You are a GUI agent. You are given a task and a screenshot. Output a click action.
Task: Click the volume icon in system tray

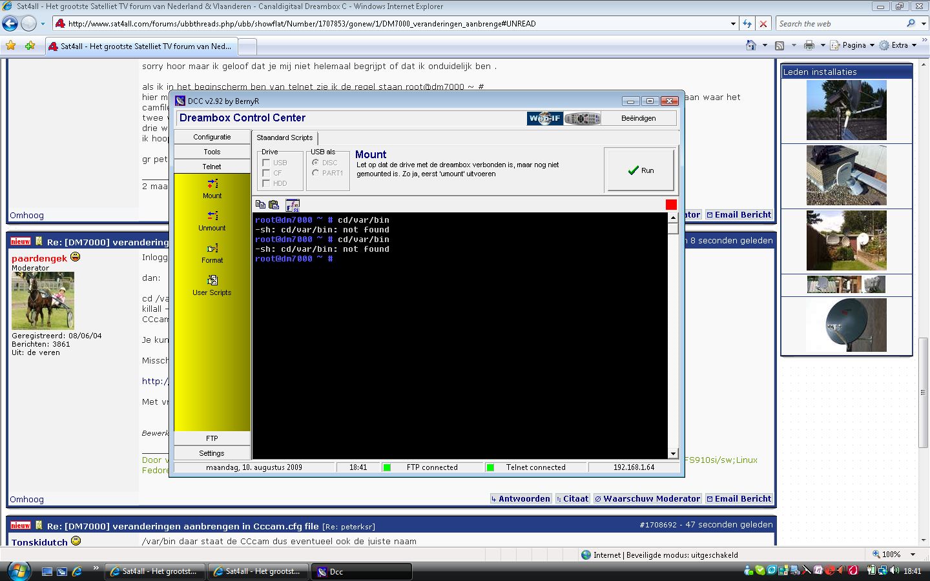click(894, 571)
